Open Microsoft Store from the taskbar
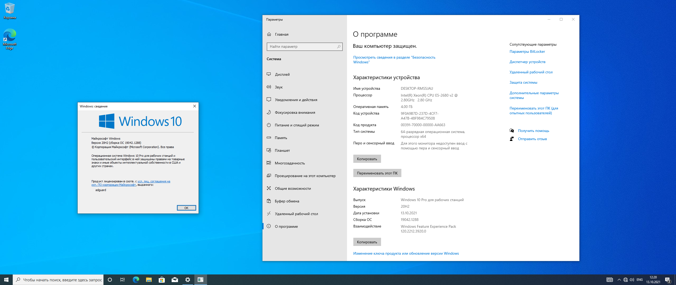 coord(162,280)
